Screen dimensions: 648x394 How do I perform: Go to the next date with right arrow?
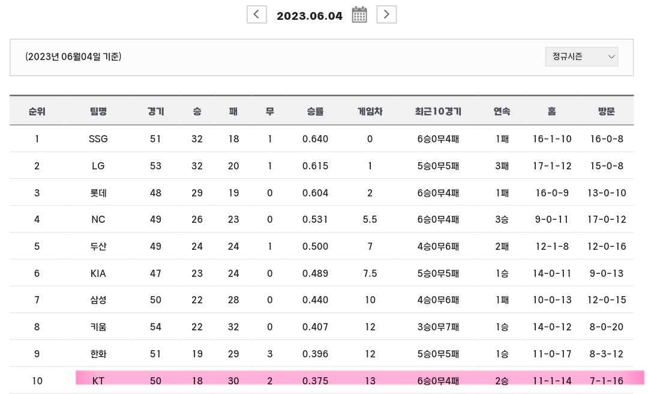tap(386, 15)
